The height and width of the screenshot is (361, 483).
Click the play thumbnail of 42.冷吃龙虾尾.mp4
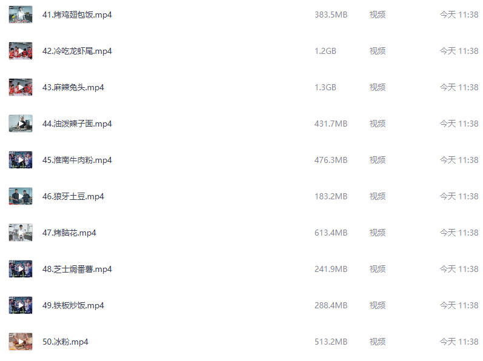point(21,51)
